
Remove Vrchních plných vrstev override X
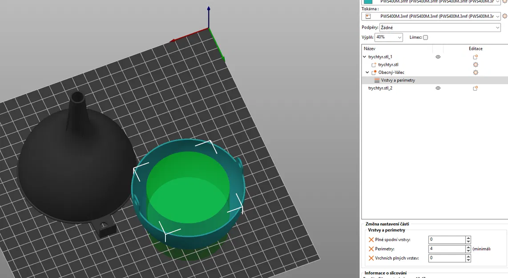pos(371,258)
